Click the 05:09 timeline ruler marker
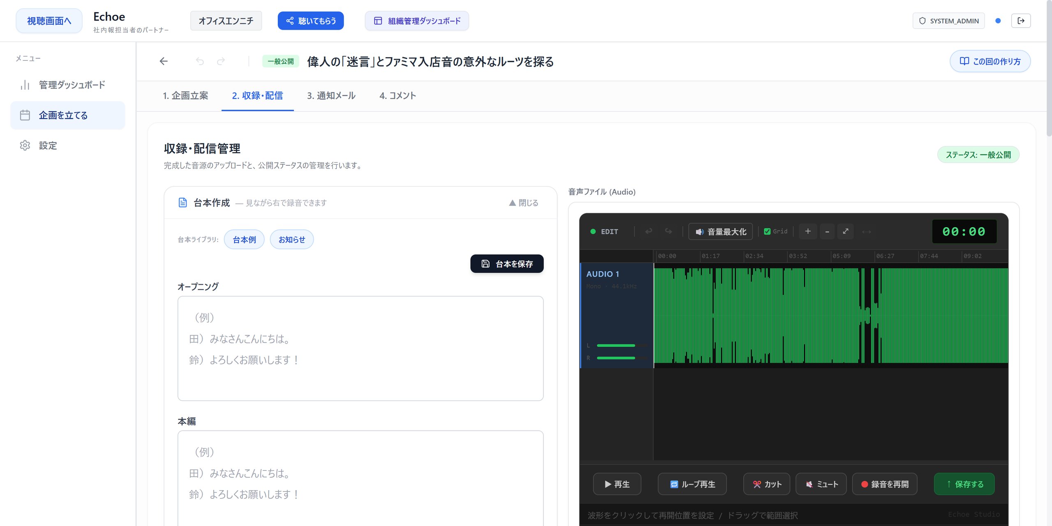Screen dimensions: 1052x526 [x=841, y=256]
